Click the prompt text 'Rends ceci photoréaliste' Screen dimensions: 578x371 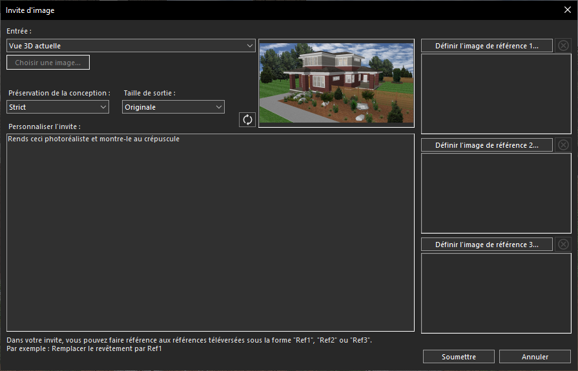[48, 139]
